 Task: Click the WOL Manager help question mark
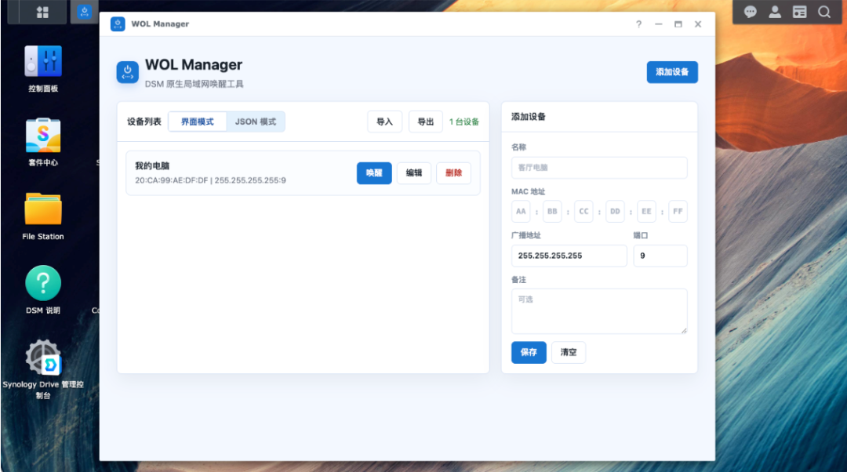[638, 24]
